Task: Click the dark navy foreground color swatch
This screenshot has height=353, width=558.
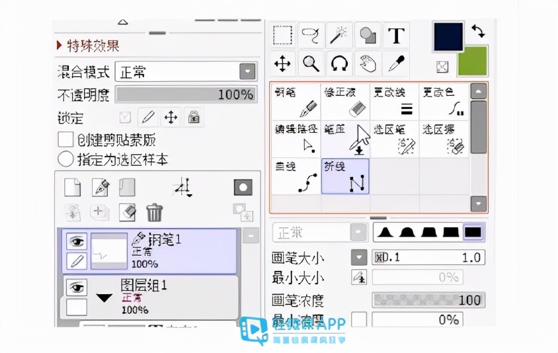Action: (448, 36)
